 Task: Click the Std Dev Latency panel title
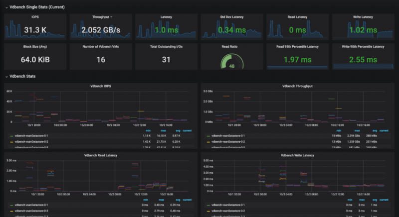[232, 17]
